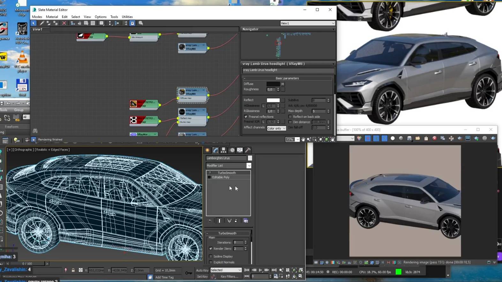
Task: Open the Motion panel wheel icon
Action: click(232, 150)
